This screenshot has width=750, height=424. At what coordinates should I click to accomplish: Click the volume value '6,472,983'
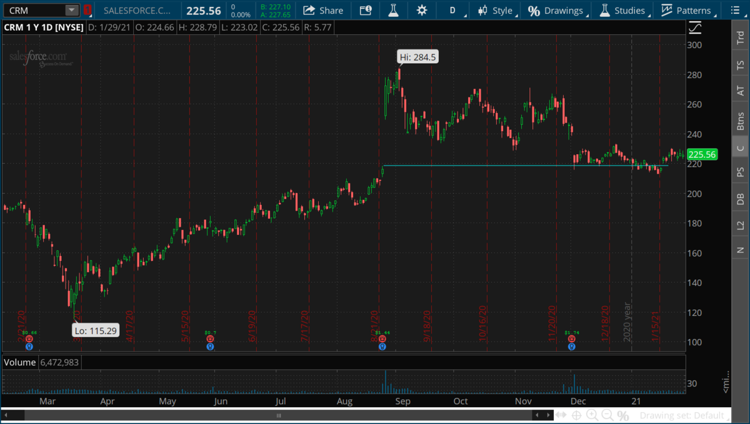tap(60, 362)
